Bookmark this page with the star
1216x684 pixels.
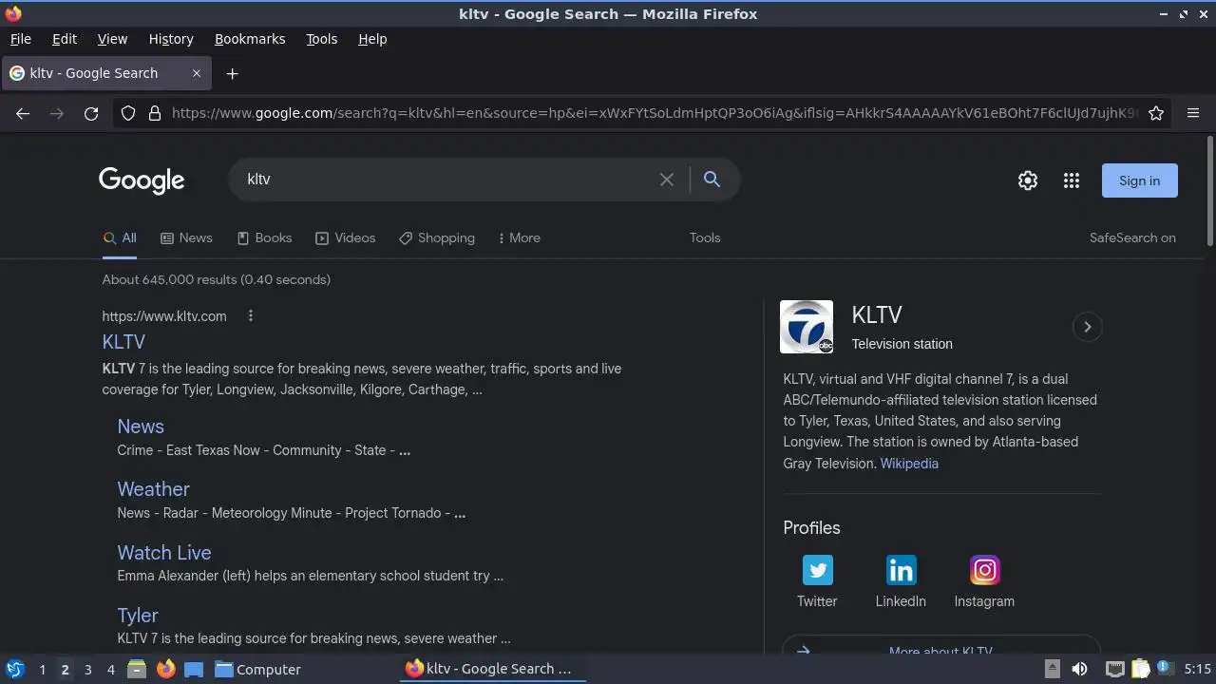1156,113
